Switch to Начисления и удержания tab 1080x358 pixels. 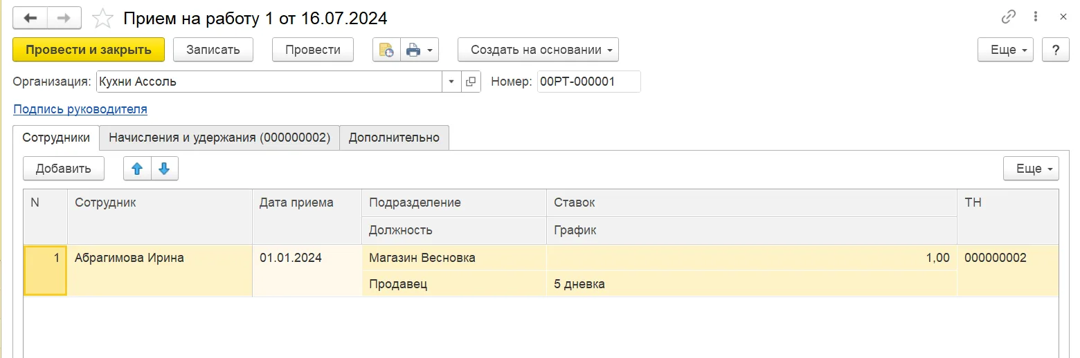219,138
